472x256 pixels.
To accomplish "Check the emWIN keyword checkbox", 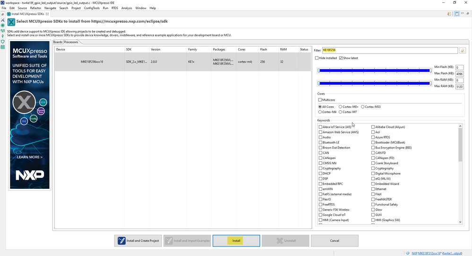I will tap(320, 189).
